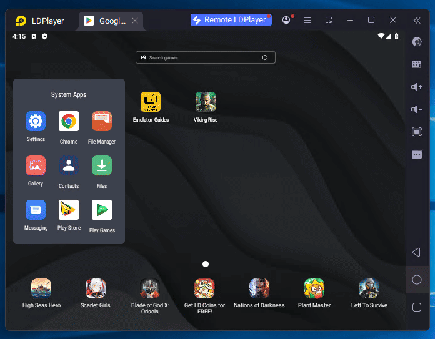Close the Google Play tab
The height and width of the screenshot is (339, 435).
(135, 21)
